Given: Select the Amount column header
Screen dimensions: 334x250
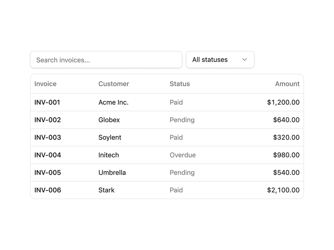Looking at the screenshot, I should coord(287,84).
